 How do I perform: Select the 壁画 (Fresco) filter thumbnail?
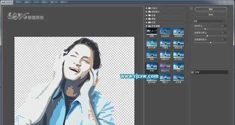[152, 31]
